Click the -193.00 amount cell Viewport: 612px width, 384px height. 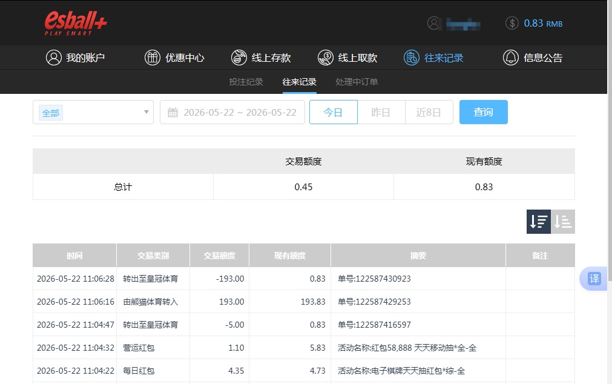point(230,279)
